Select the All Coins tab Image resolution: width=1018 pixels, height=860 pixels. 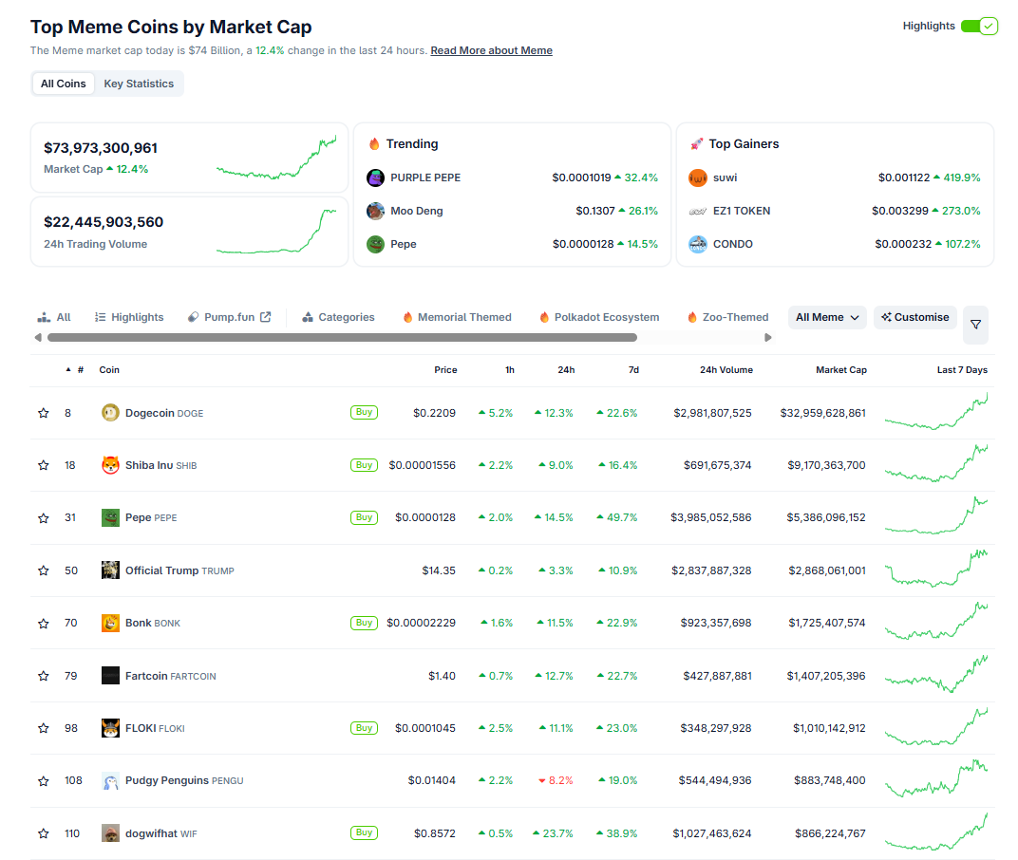[63, 84]
